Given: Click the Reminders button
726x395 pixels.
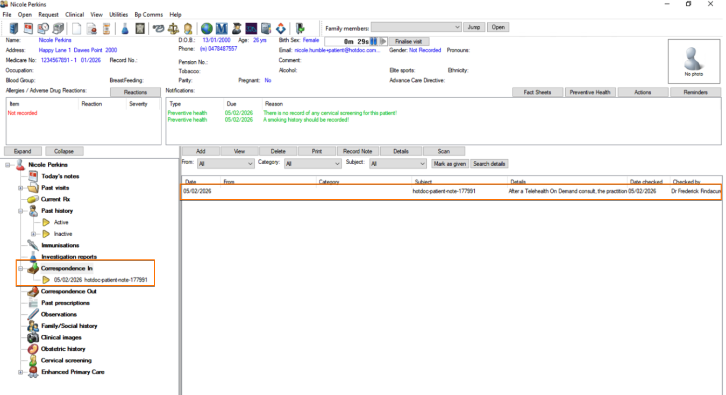Looking at the screenshot, I should pyautogui.click(x=695, y=92).
